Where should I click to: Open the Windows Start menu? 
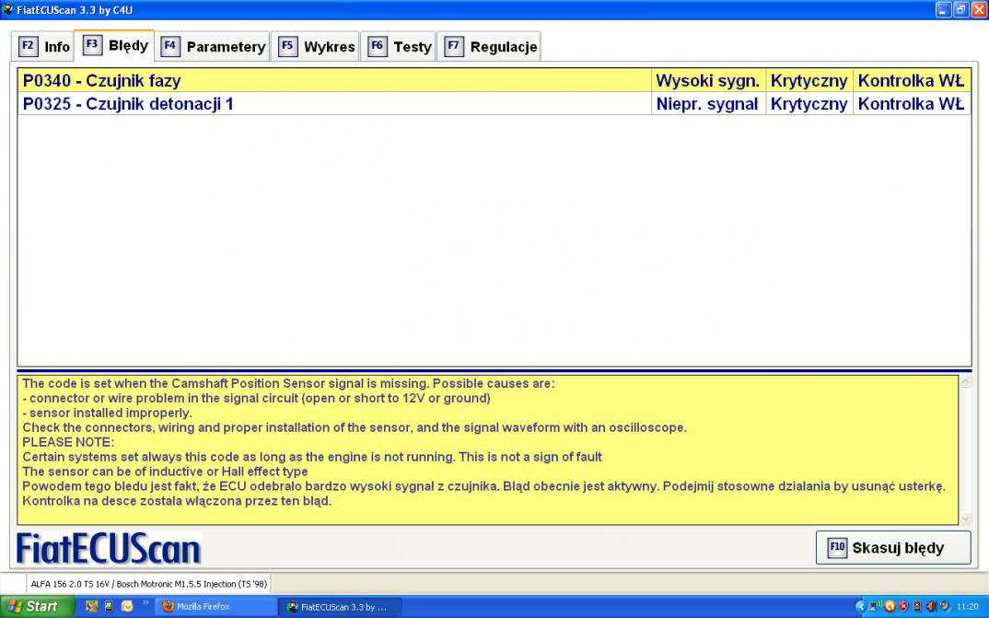point(37,606)
